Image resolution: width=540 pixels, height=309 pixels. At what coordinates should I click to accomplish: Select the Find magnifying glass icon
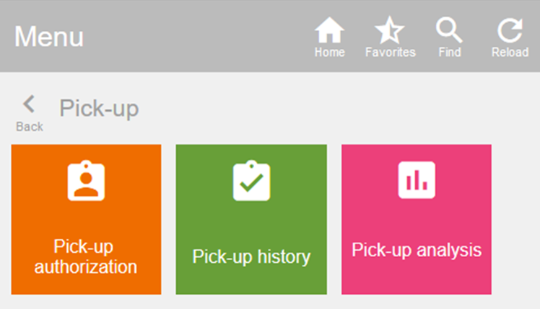(x=449, y=30)
